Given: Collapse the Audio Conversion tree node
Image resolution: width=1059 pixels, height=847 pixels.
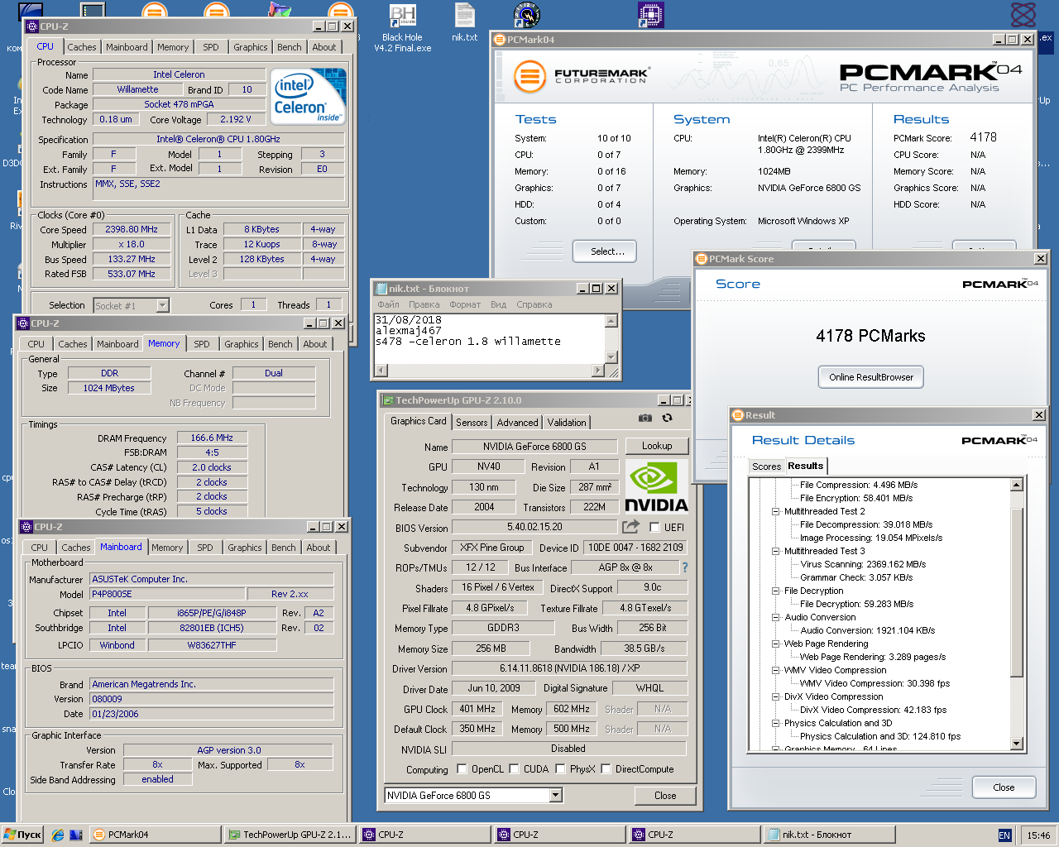Looking at the screenshot, I should tap(776, 617).
